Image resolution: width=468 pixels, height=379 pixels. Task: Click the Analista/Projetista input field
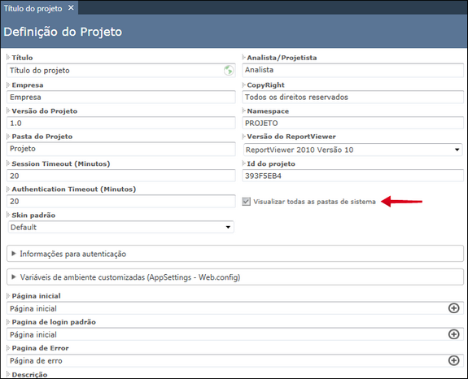(x=352, y=70)
